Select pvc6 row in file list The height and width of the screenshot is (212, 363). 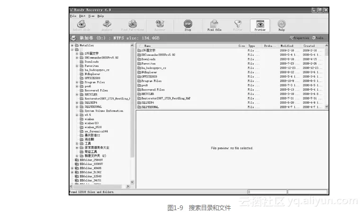230,85
